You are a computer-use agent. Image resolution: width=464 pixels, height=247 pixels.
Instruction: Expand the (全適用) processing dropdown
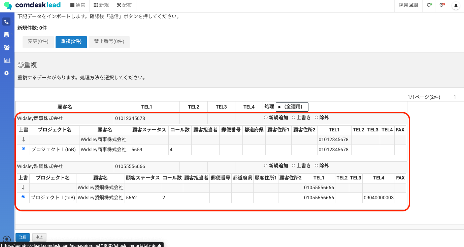pos(292,107)
